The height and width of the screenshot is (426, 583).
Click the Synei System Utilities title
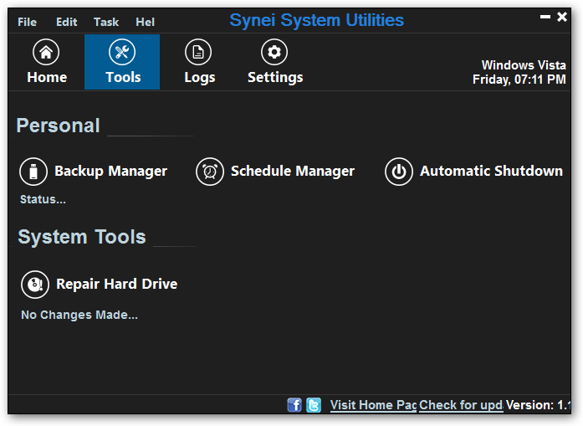coord(316,20)
